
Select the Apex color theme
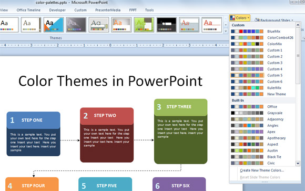tap(262, 132)
